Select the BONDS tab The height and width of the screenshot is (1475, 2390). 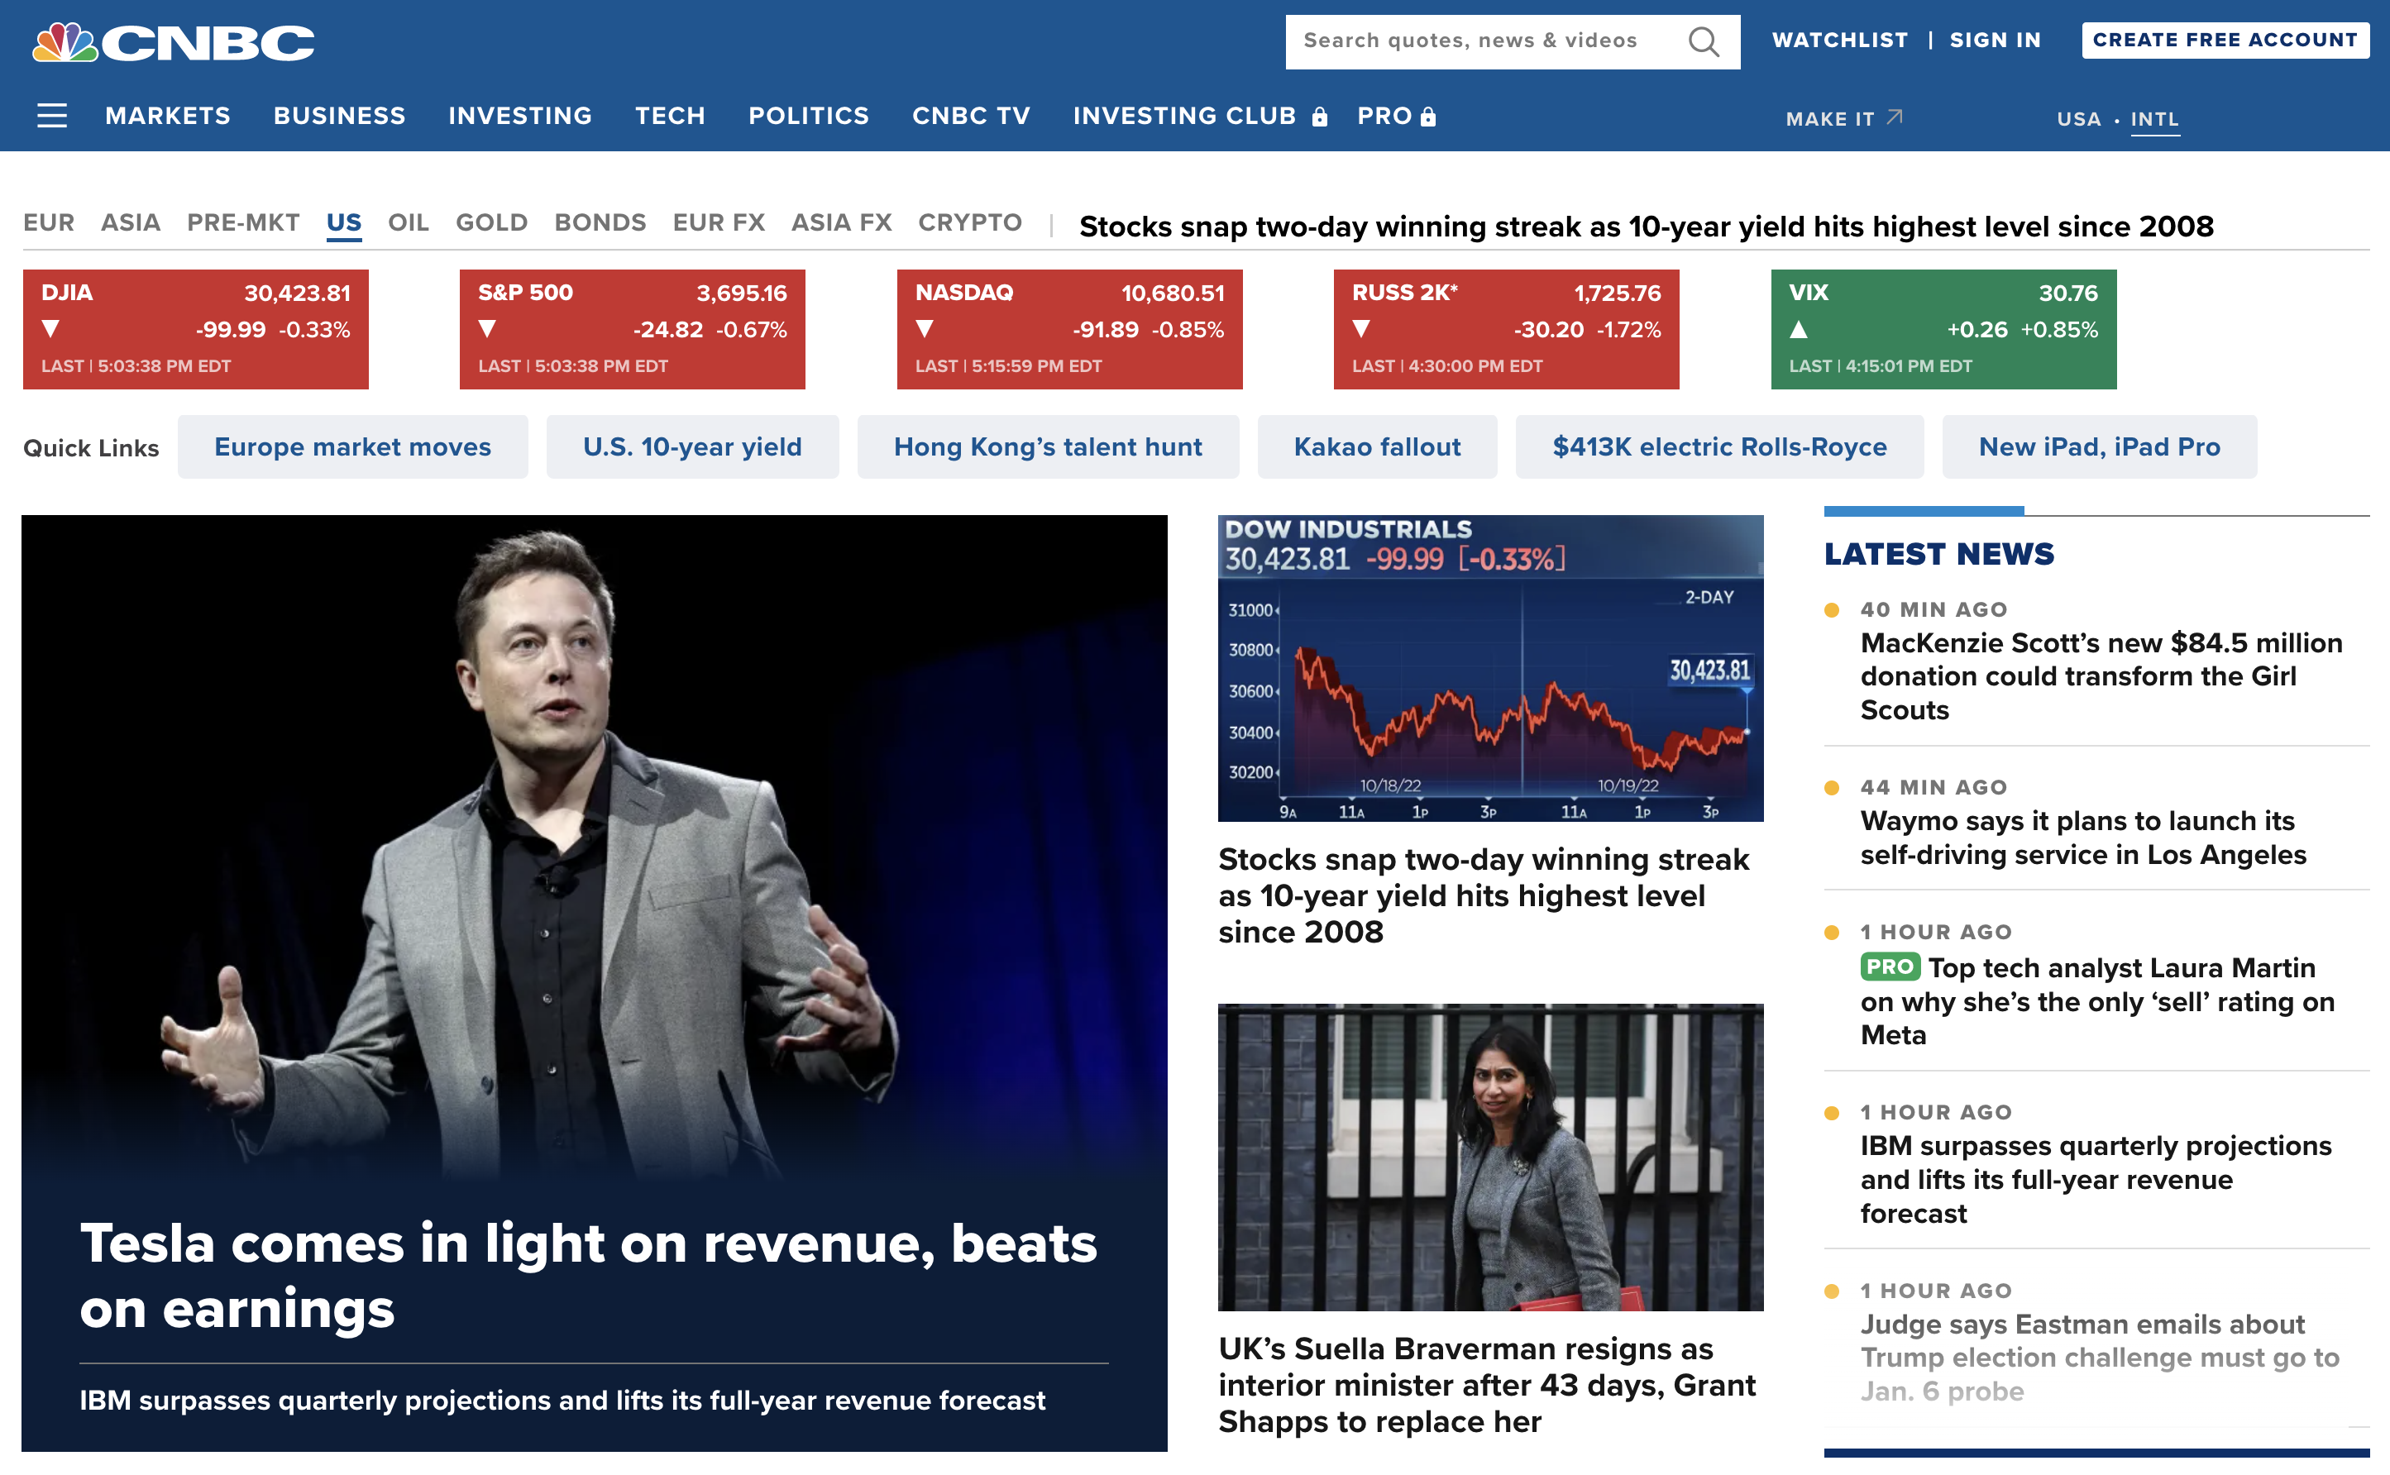[600, 222]
